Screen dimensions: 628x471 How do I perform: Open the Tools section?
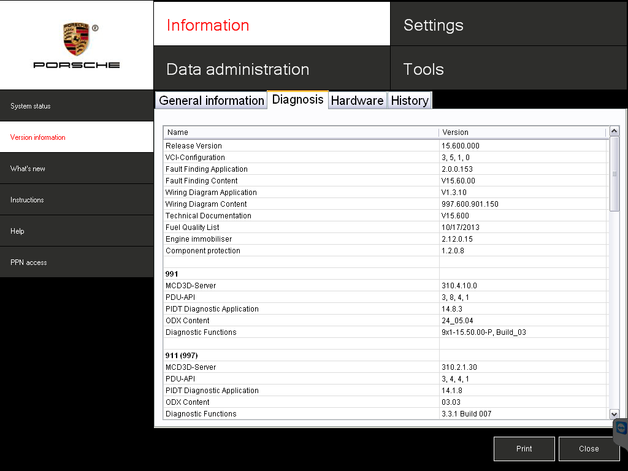coord(508,69)
